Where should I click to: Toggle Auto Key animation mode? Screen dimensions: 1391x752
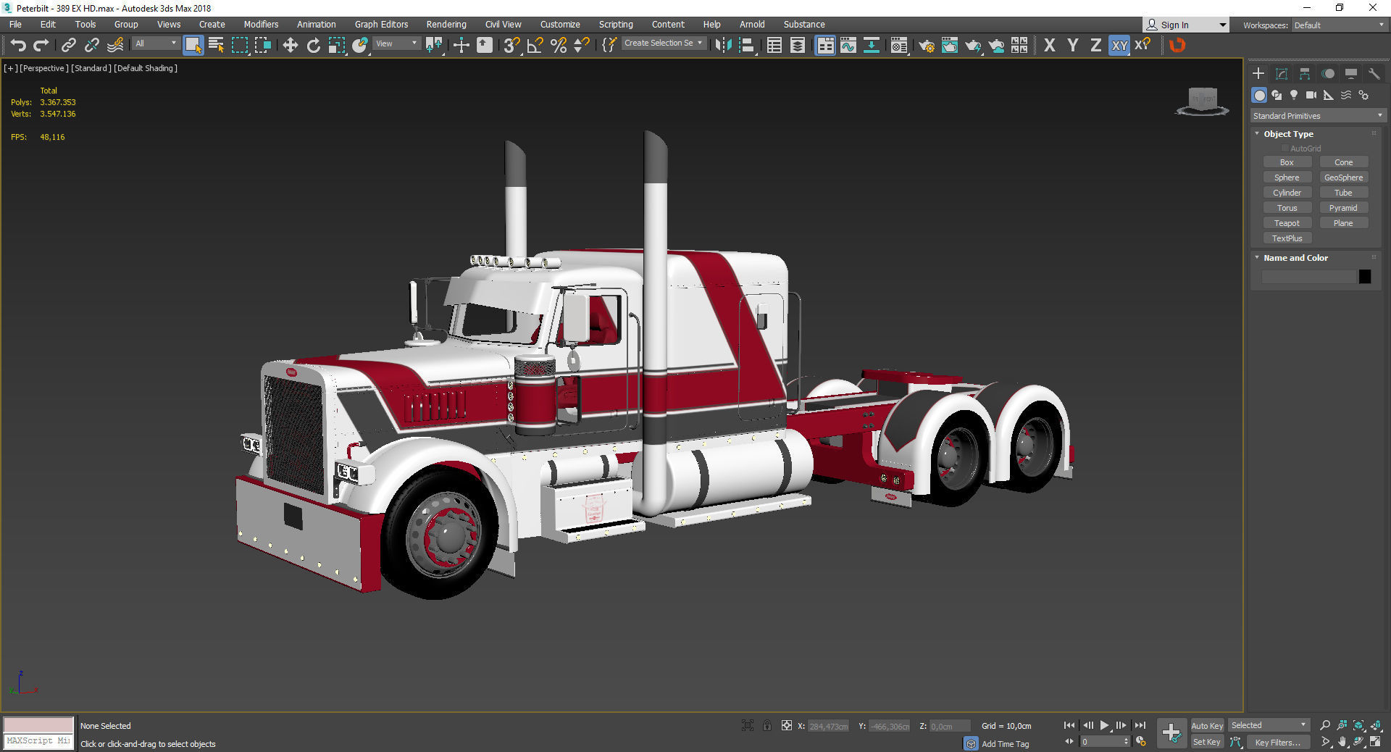(1207, 725)
